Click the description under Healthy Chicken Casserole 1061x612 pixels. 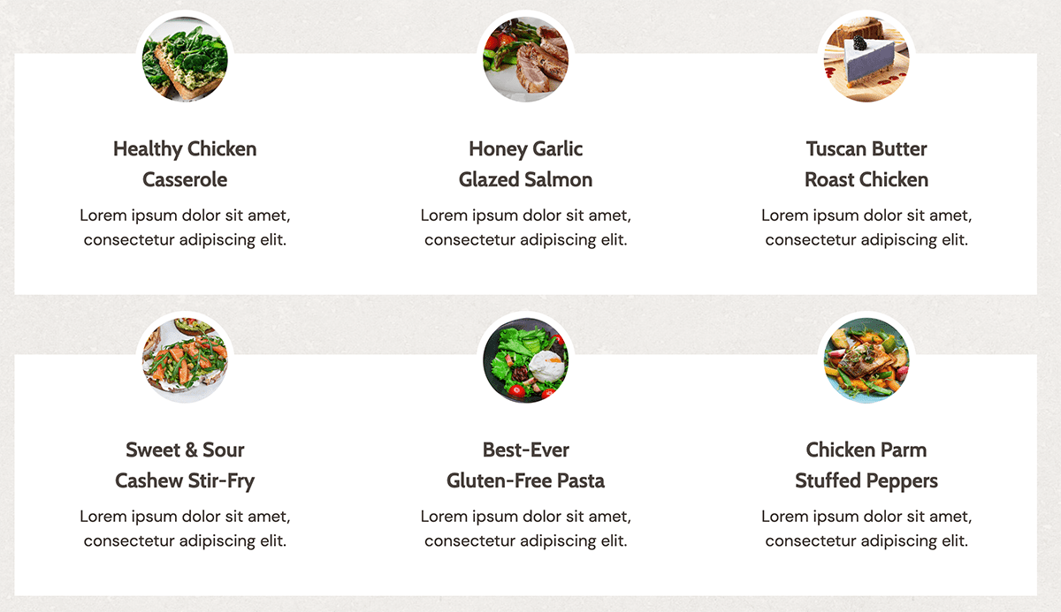(185, 227)
